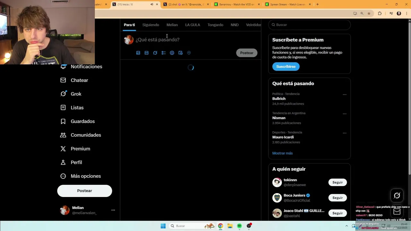Screen dimensions: 411x231
Task: Open the Bullrich trending topic
Action: pyautogui.click(x=279, y=98)
